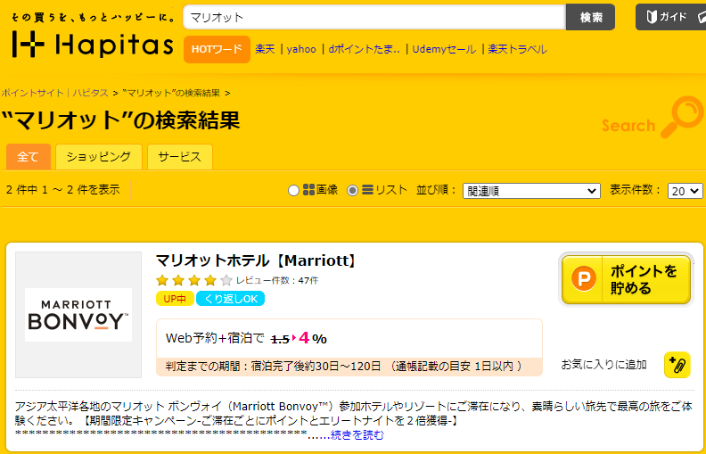This screenshot has width=706, height=454.
Task: Click the お気に入りに追加 text
Action: 603,365
